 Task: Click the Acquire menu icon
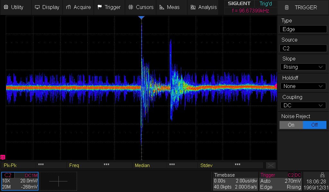(68, 7)
